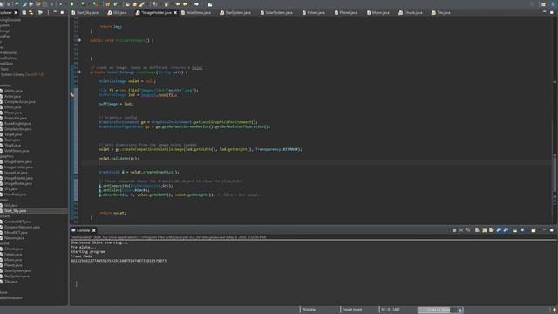Minimize the Explorer panel
The width and height of the screenshot is (558, 314).
click(55, 12)
